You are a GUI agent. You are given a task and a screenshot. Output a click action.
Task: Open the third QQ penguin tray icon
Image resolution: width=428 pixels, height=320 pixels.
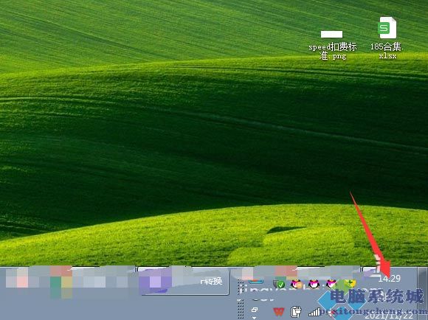coord(331,285)
